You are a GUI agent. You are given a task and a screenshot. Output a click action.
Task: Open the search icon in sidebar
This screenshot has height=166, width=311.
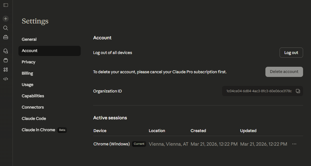[x=6, y=28]
